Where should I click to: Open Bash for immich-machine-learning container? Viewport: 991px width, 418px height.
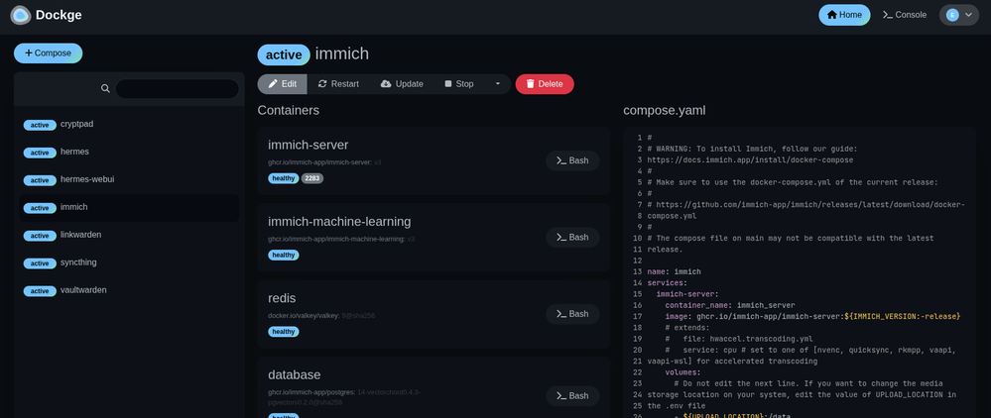point(572,238)
